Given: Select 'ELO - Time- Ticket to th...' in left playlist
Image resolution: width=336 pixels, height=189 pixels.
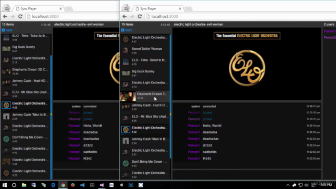Looking at the screenshot, I should (x=26, y=37).
